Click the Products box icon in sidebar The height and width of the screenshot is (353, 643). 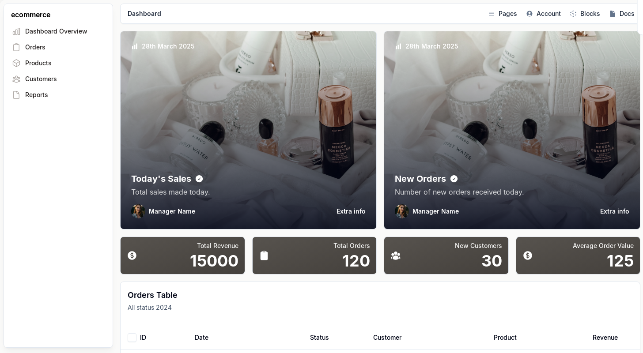point(16,63)
